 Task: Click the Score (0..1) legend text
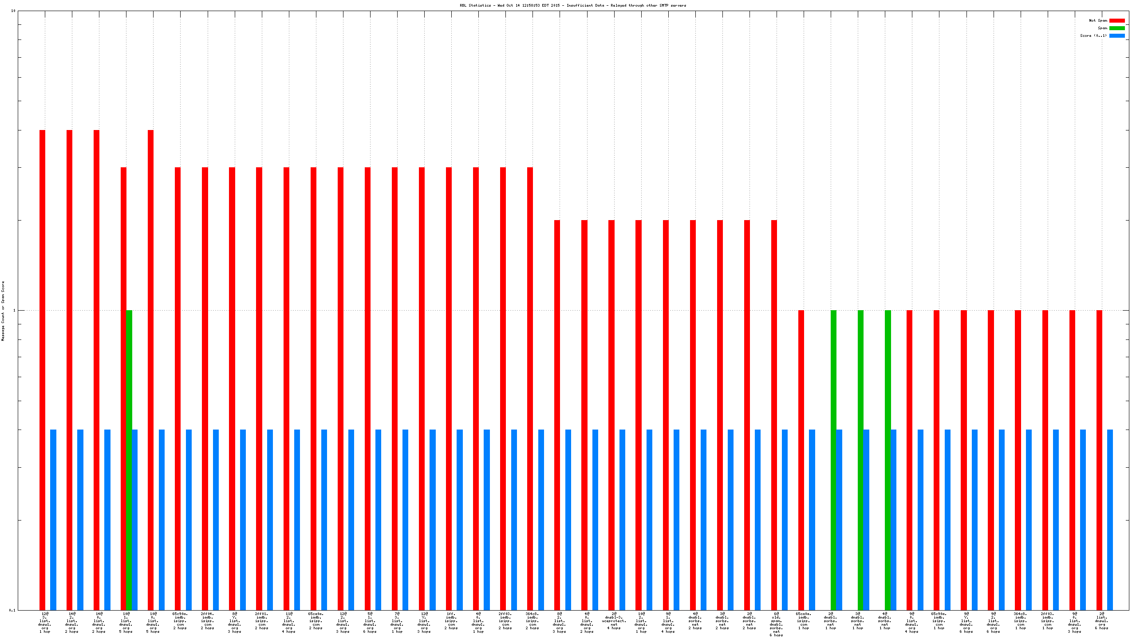tap(1093, 35)
